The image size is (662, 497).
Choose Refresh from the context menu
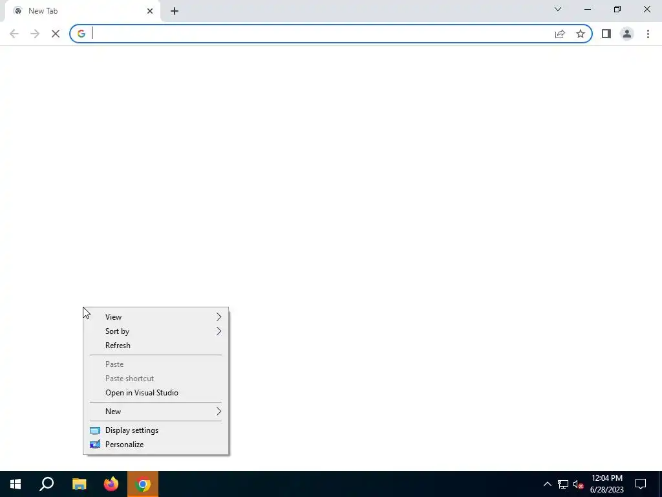click(x=156, y=346)
